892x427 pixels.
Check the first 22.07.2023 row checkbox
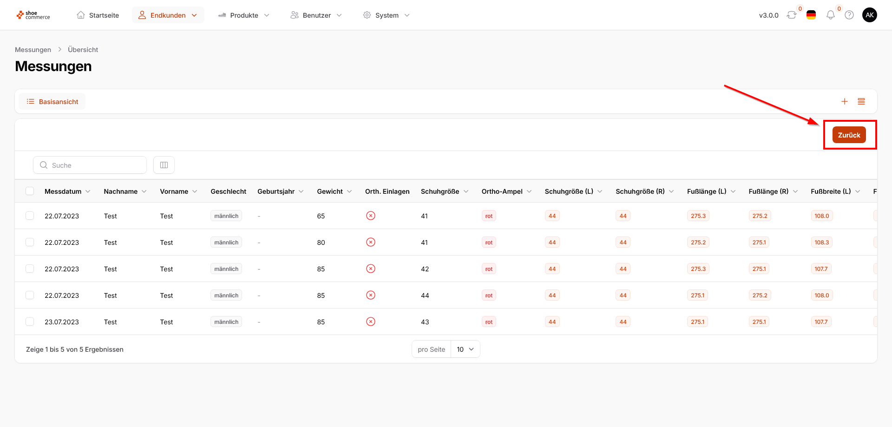click(x=30, y=216)
